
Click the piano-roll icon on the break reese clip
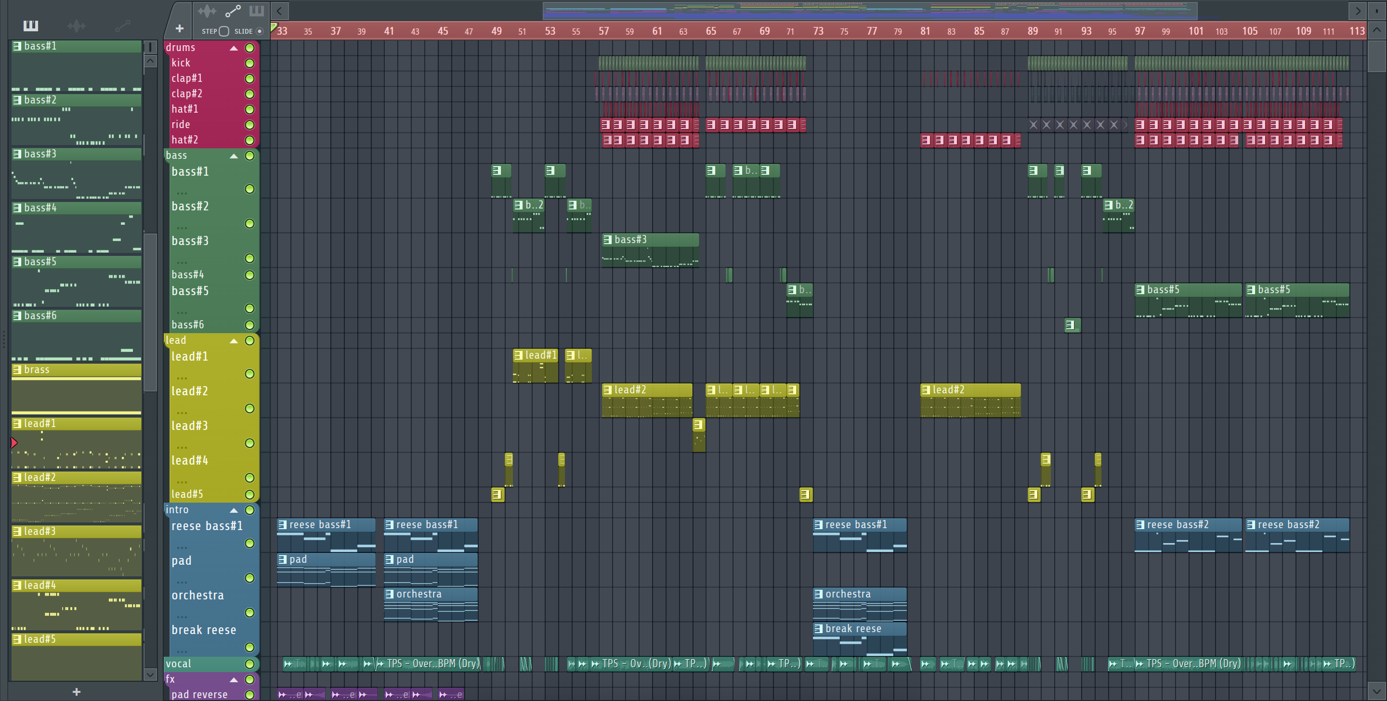[x=818, y=629]
